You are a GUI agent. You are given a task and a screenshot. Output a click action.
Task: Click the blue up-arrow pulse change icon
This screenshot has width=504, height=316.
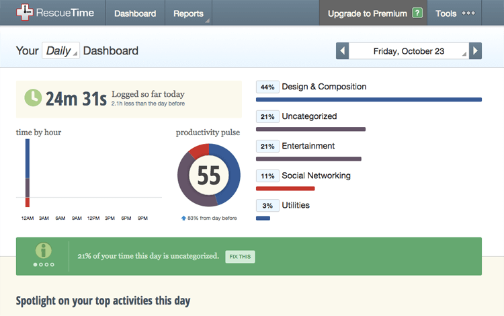tap(183, 218)
